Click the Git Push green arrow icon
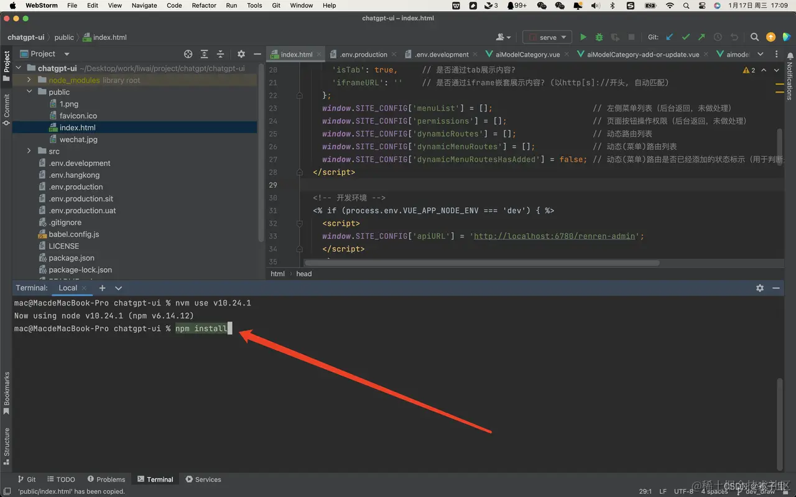 point(701,37)
